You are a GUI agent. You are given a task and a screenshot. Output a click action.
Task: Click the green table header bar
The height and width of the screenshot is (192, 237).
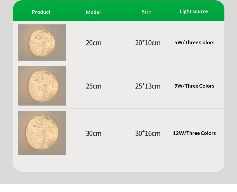119,11
